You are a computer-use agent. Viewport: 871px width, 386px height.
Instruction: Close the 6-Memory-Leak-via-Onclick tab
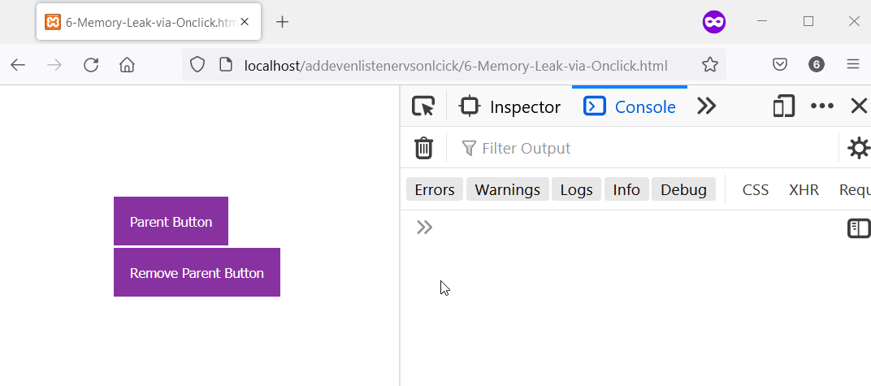[245, 22]
